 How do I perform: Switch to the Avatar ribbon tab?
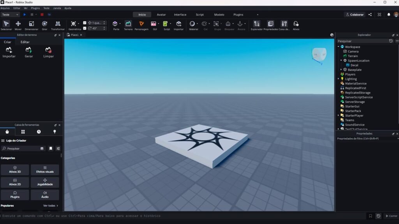pos(161,14)
